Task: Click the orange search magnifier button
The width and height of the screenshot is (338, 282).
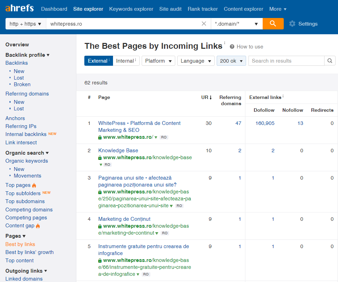Action: tap(273, 24)
